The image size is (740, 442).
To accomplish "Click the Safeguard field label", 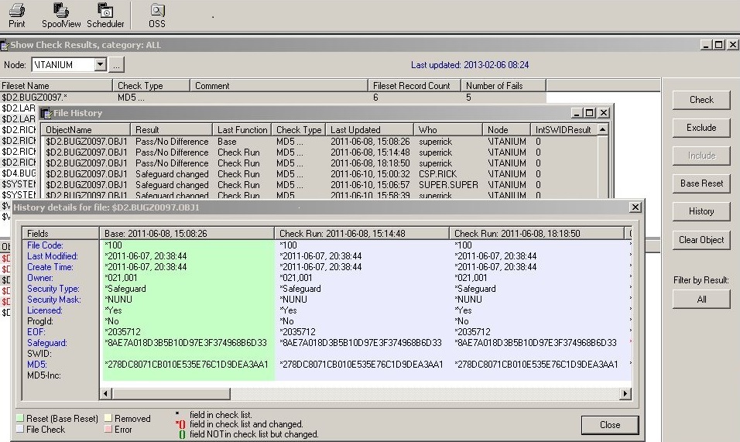I will click(47, 343).
